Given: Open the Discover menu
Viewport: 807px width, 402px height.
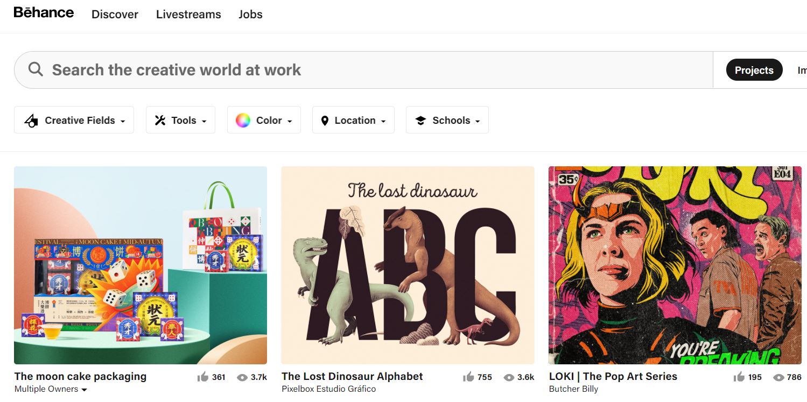Looking at the screenshot, I should [115, 15].
